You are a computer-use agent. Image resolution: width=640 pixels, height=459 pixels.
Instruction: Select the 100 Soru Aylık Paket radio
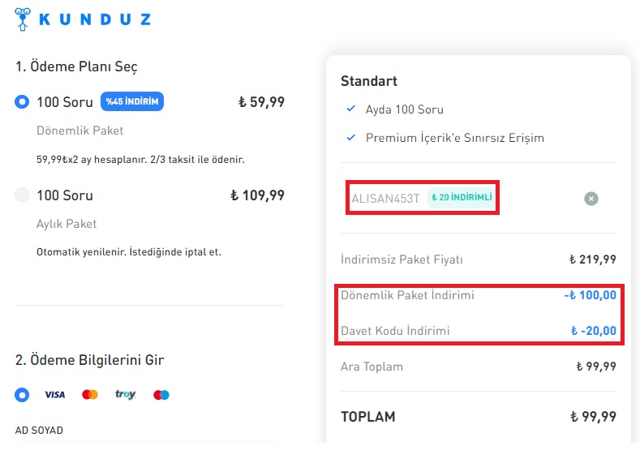point(22,195)
